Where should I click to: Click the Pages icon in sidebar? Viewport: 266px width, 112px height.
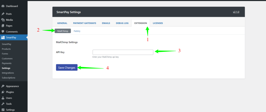[x=3, y=26]
